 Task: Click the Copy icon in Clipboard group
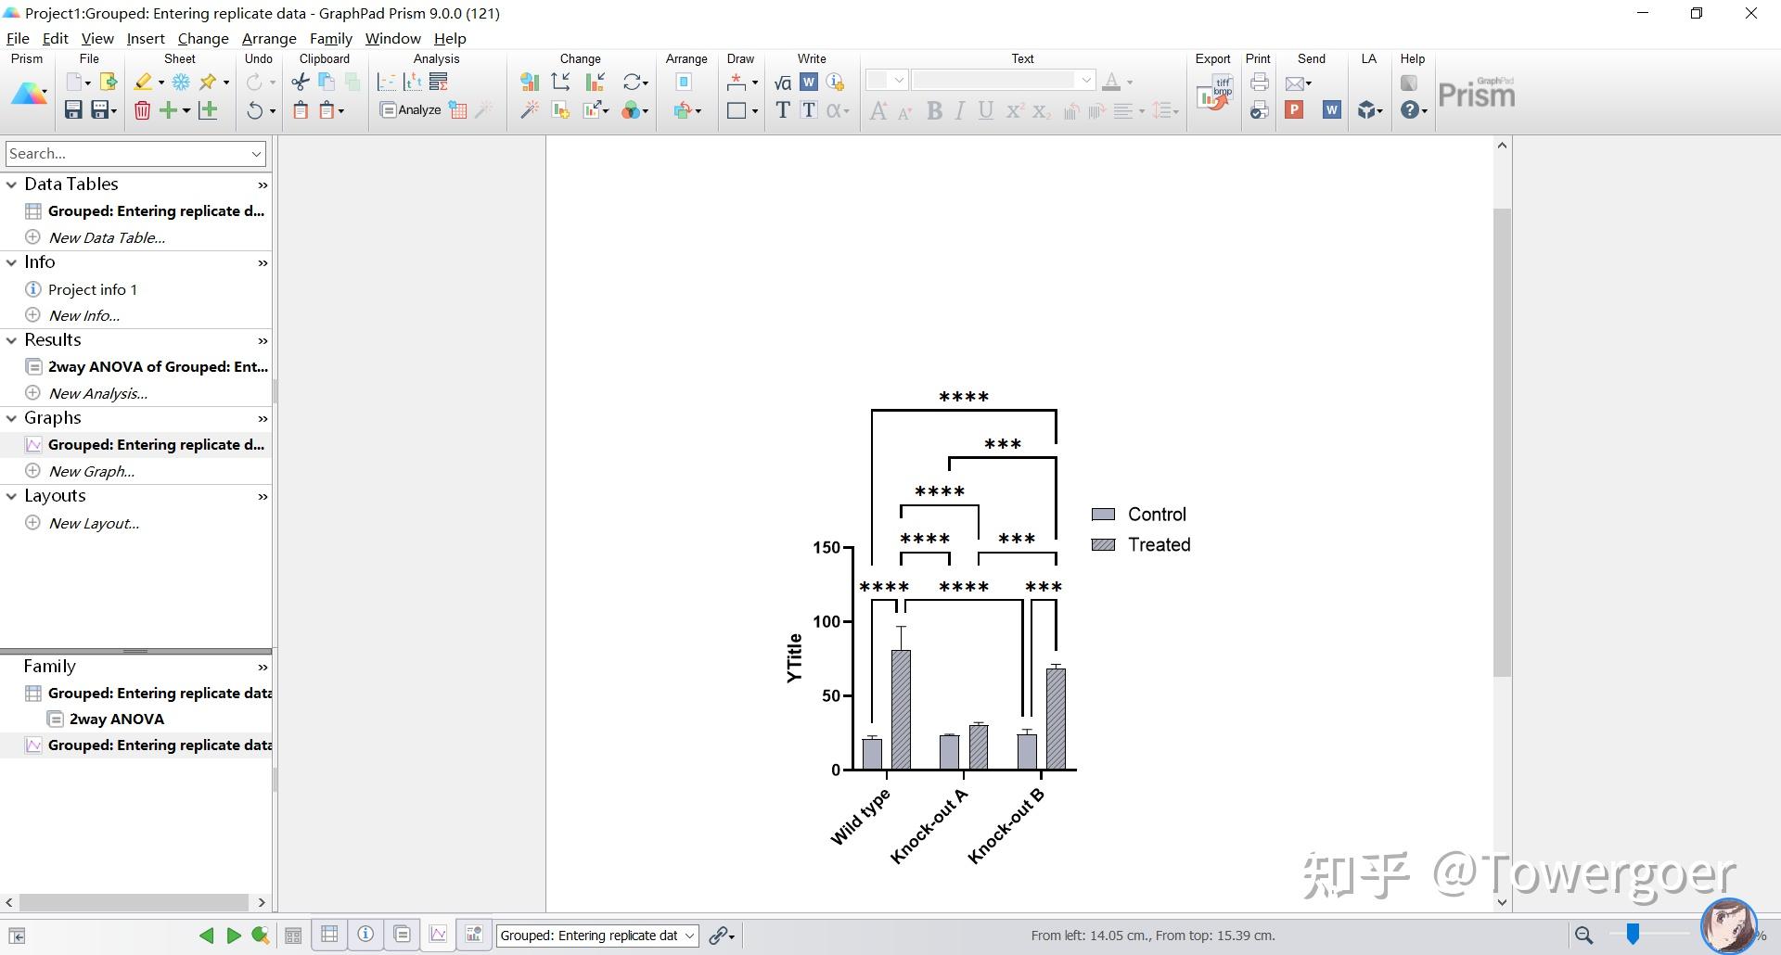(327, 83)
